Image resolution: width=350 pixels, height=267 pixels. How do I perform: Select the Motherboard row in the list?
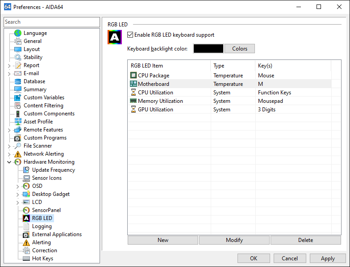230,84
